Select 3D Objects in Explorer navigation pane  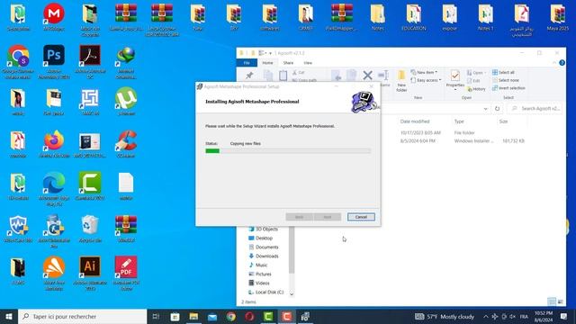point(263,229)
